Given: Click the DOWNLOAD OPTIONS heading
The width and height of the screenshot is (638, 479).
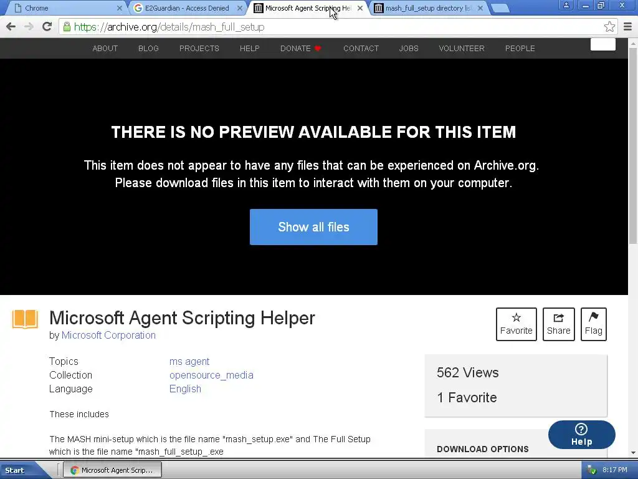Looking at the screenshot, I should tap(483, 449).
